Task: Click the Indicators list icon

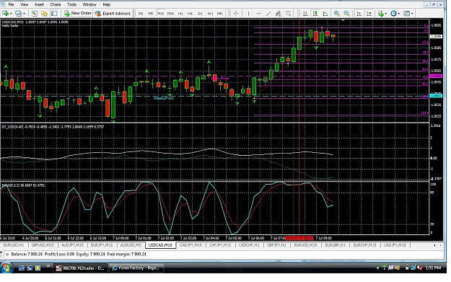Action: (381, 13)
